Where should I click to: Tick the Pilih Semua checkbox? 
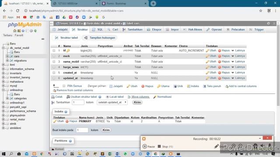pyautogui.click(x=64, y=86)
